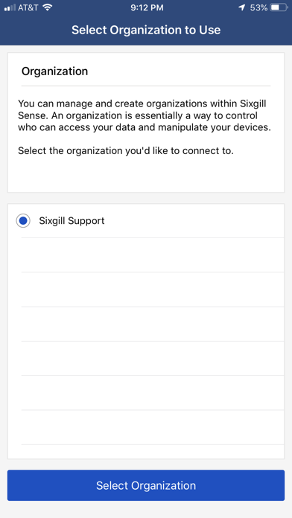Tap the 'Select the organization you'd like' text

coord(126,151)
